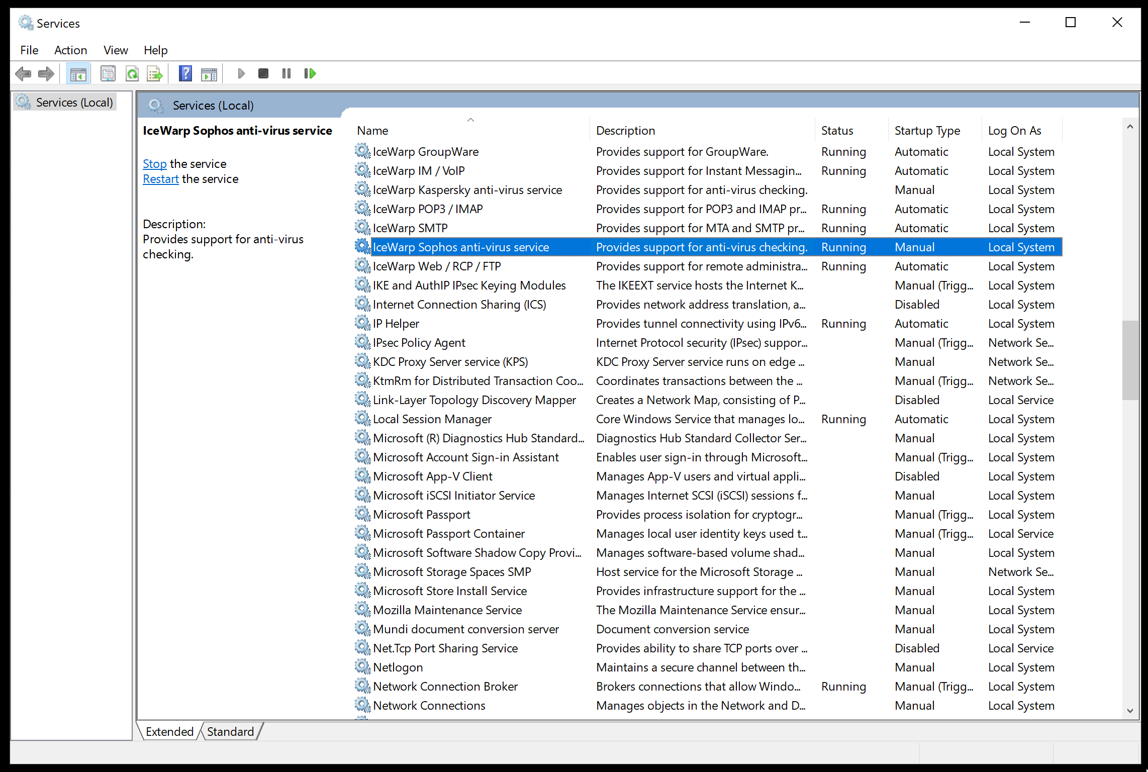
Task: Open the Help toolbar icon
Action: pos(185,74)
